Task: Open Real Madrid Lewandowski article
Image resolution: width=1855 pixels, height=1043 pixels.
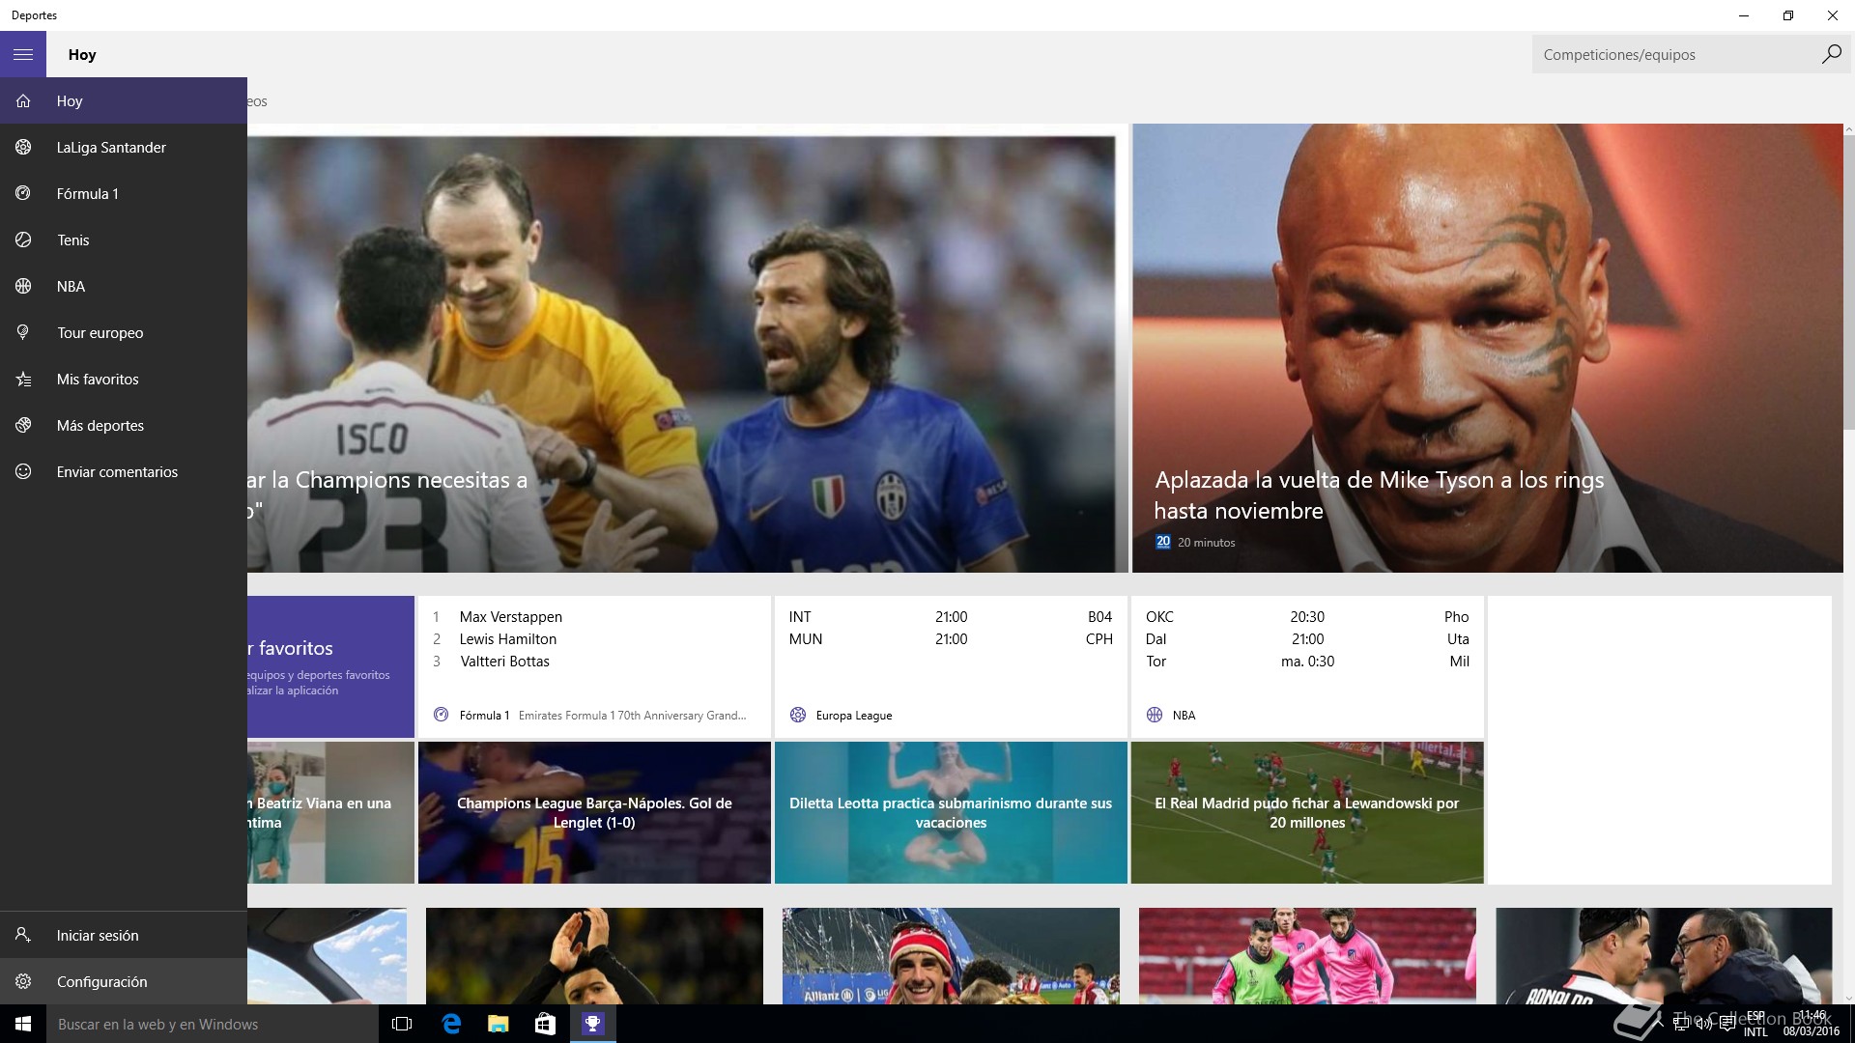Action: coord(1307,812)
